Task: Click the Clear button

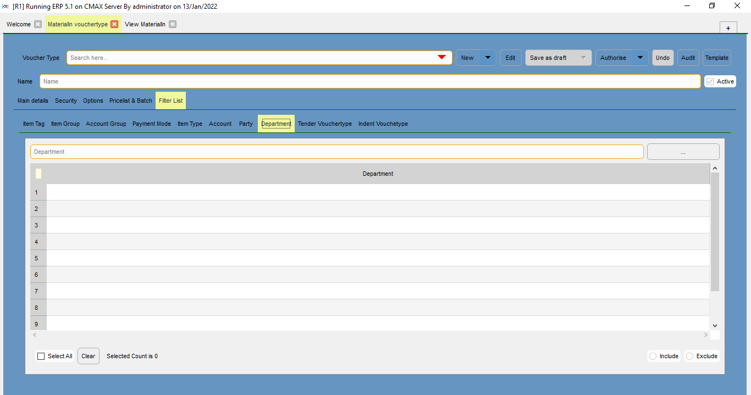Action: pos(89,356)
